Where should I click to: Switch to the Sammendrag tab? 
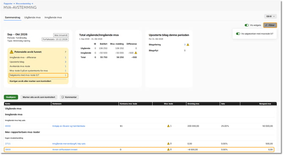click(x=13, y=17)
